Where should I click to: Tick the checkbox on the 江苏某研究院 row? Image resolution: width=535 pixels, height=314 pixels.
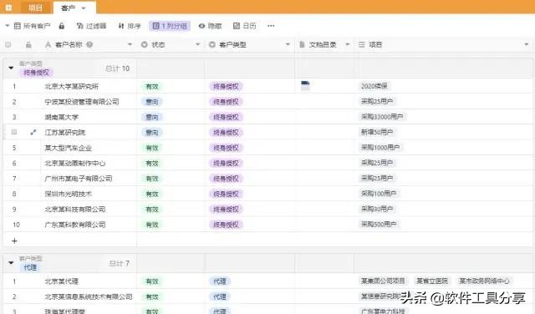pos(14,132)
